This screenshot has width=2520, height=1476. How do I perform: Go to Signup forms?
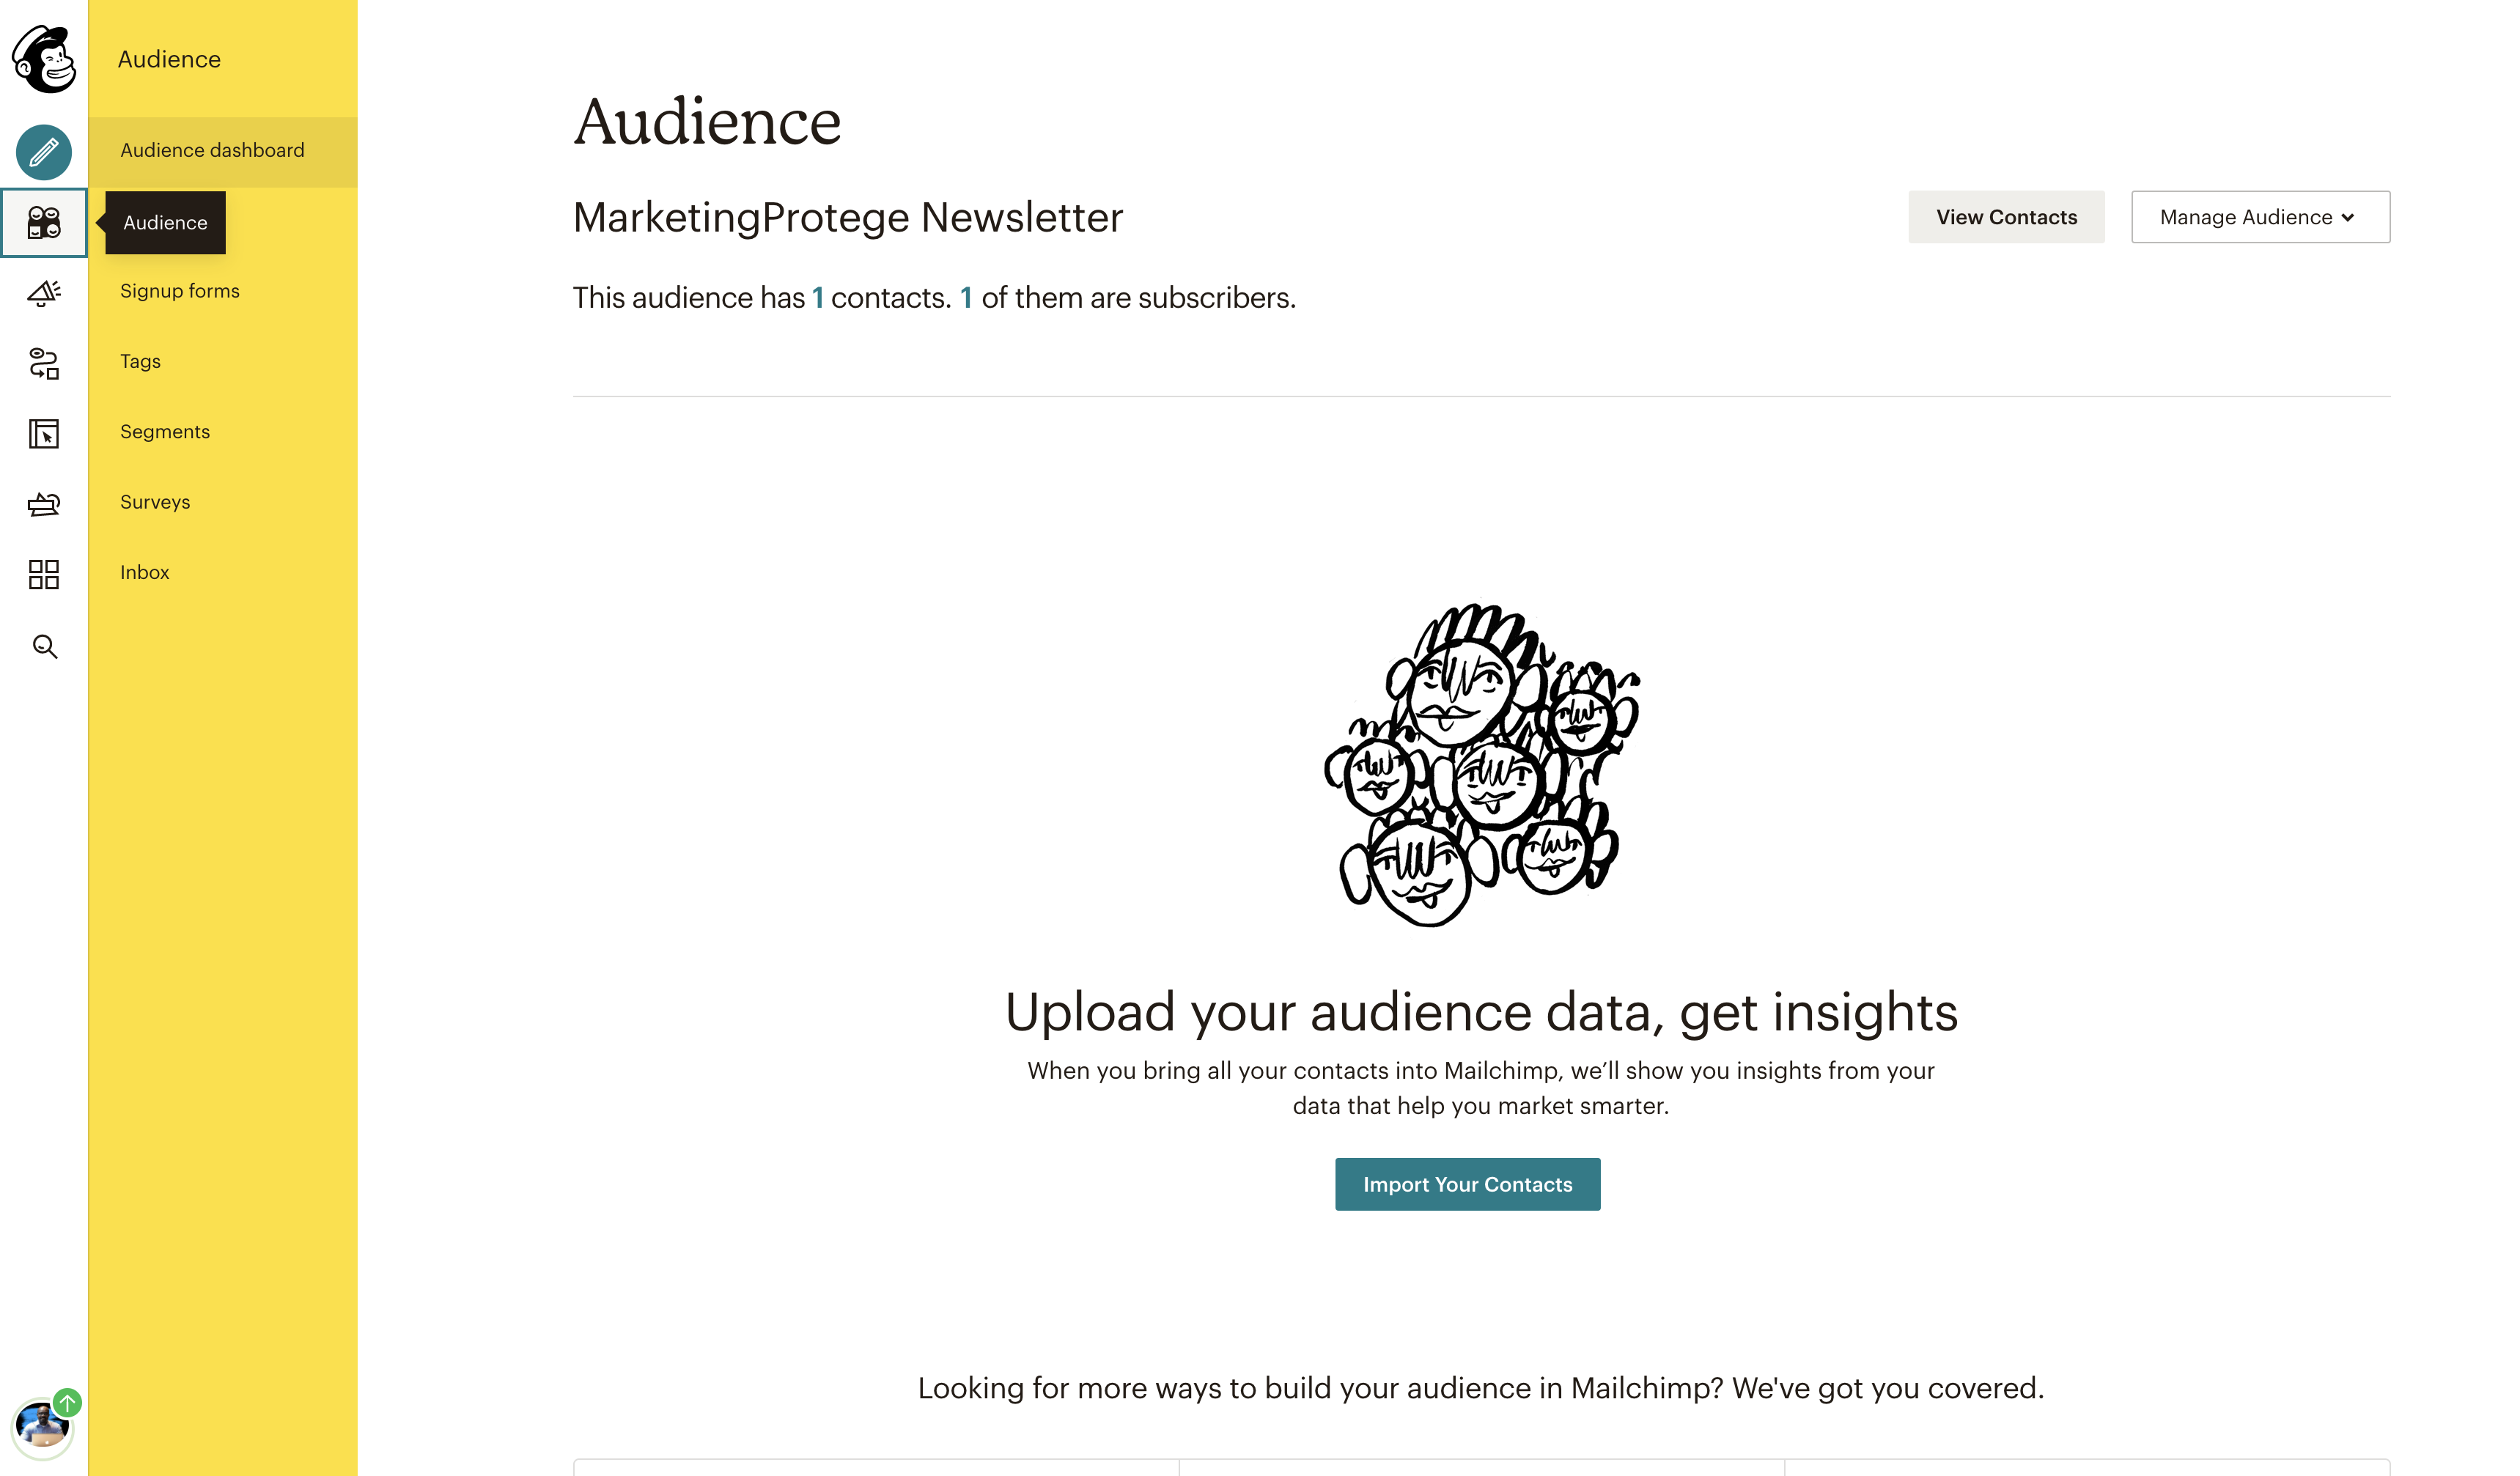tap(180, 291)
